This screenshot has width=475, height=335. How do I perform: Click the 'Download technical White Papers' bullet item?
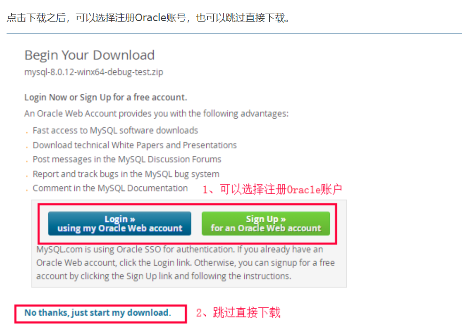pyautogui.click(x=134, y=145)
